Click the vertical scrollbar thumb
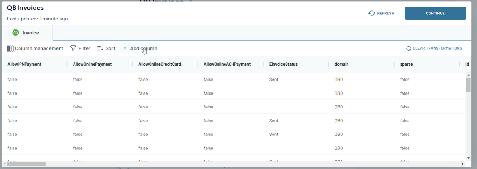The height and width of the screenshot is (169, 477). pyautogui.click(x=469, y=85)
